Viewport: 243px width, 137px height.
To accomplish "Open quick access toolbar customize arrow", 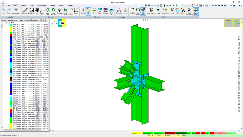I will (x=7, y=2).
